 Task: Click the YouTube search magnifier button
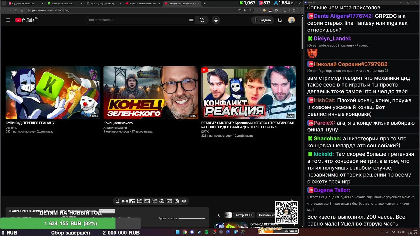coord(202,20)
